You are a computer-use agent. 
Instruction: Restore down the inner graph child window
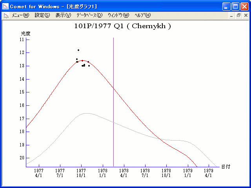(238, 15)
